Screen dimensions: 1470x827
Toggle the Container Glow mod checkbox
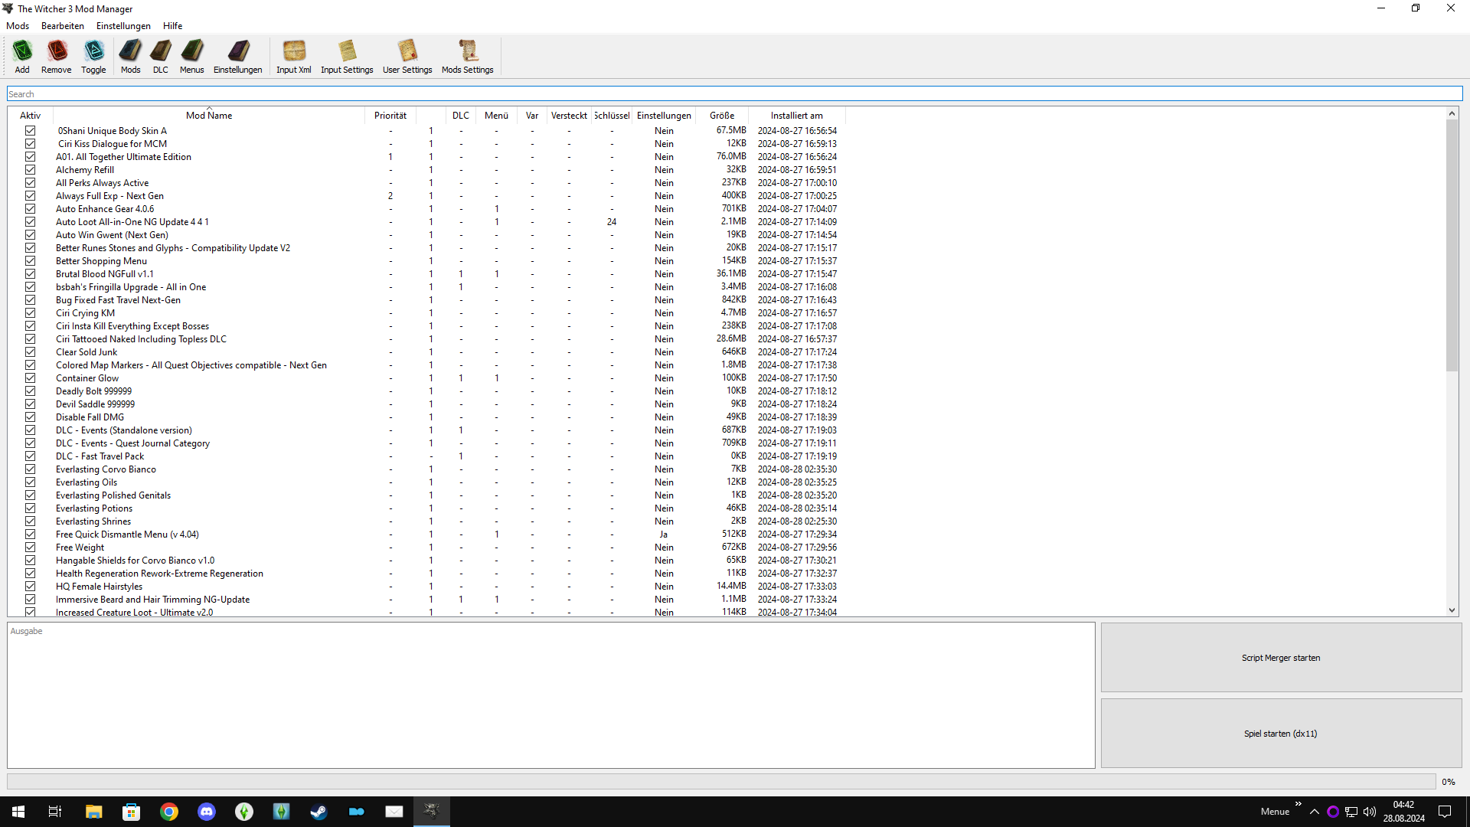point(30,378)
